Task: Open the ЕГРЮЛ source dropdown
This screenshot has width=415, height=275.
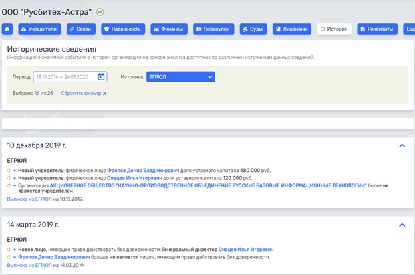Action: click(181, 77)
